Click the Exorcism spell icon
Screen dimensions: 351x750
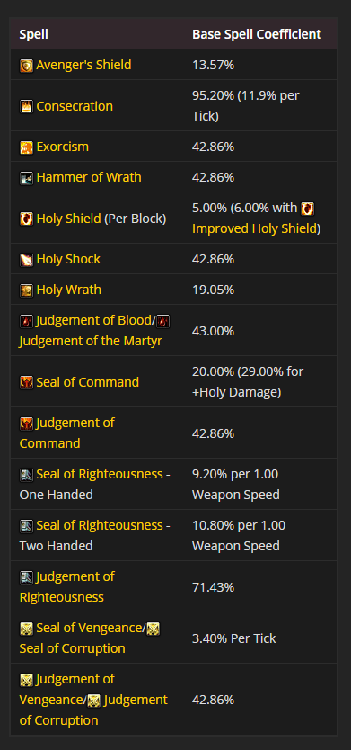click(26, 147)
